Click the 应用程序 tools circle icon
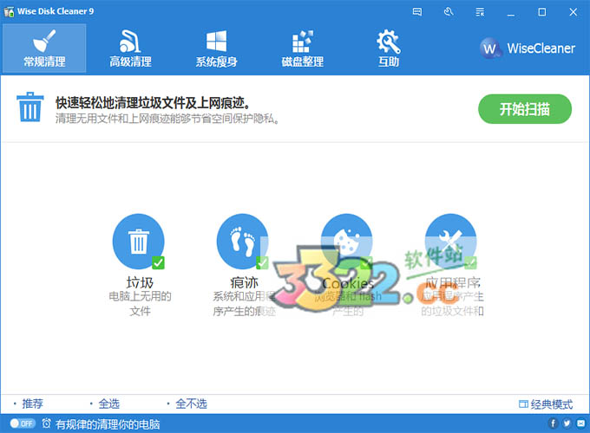This screenshot has width=590, height=433. 451,241
